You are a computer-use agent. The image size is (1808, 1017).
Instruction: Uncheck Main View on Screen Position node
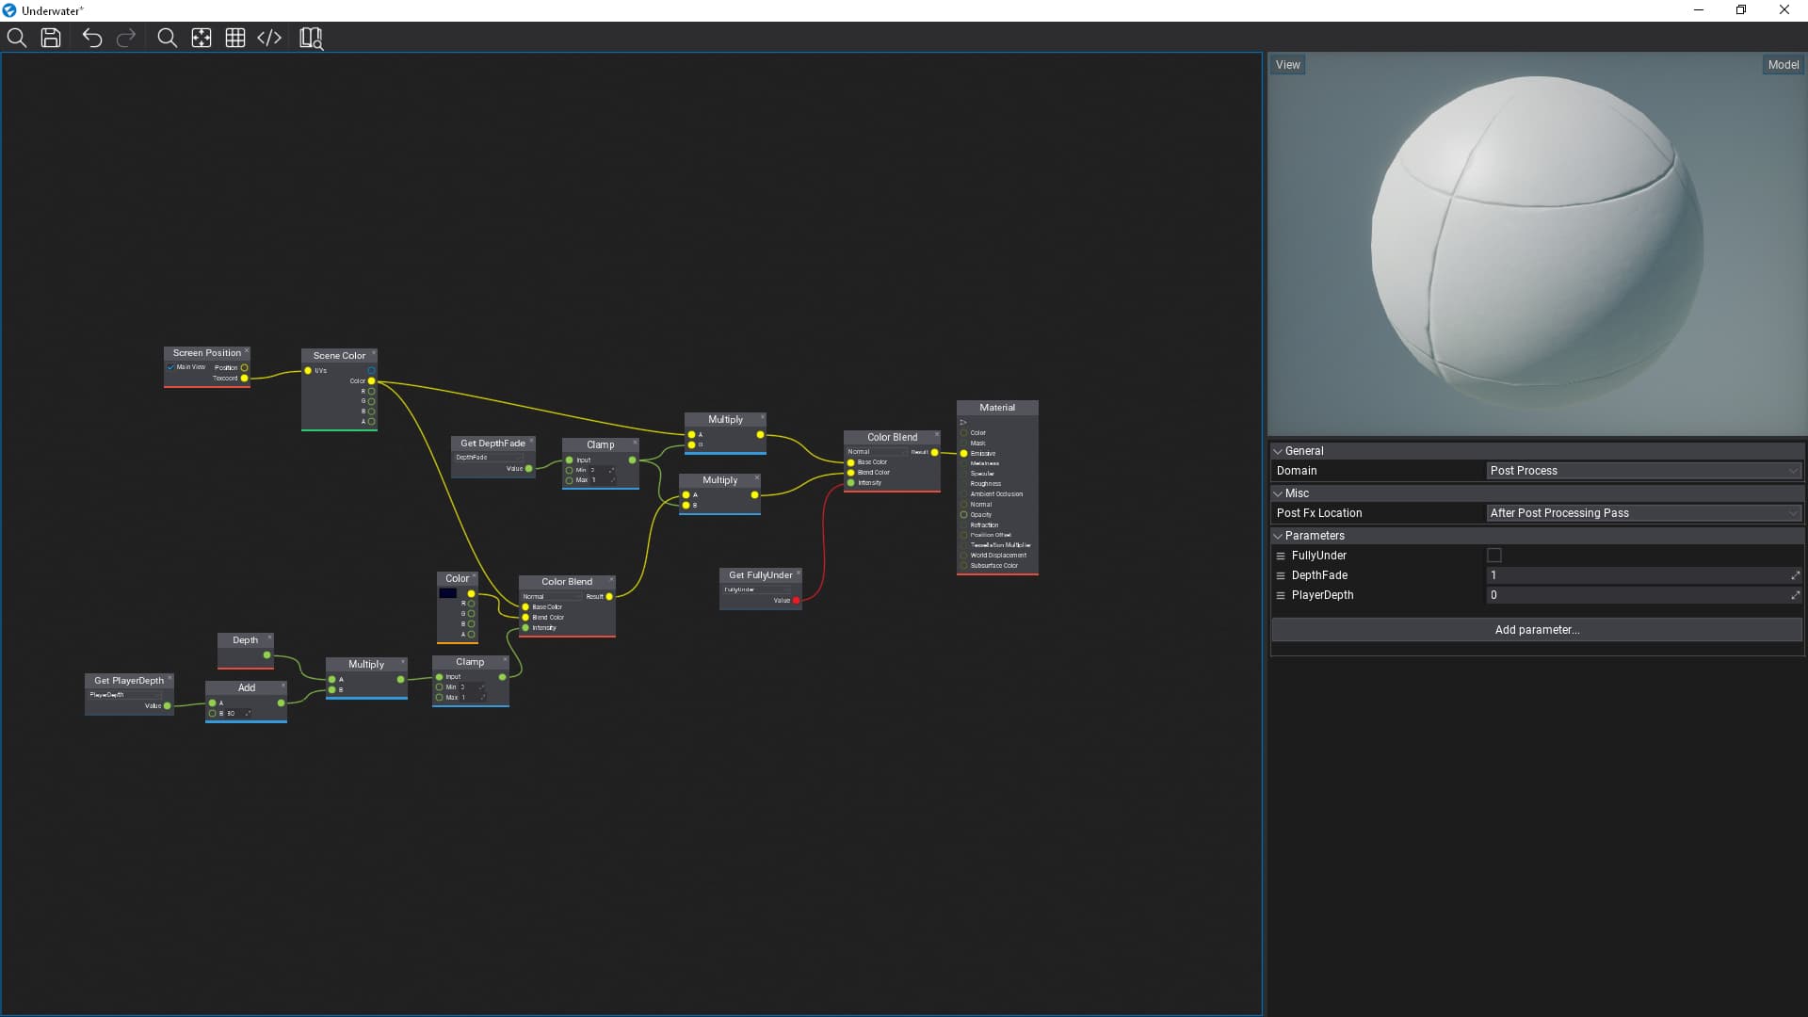170,367
